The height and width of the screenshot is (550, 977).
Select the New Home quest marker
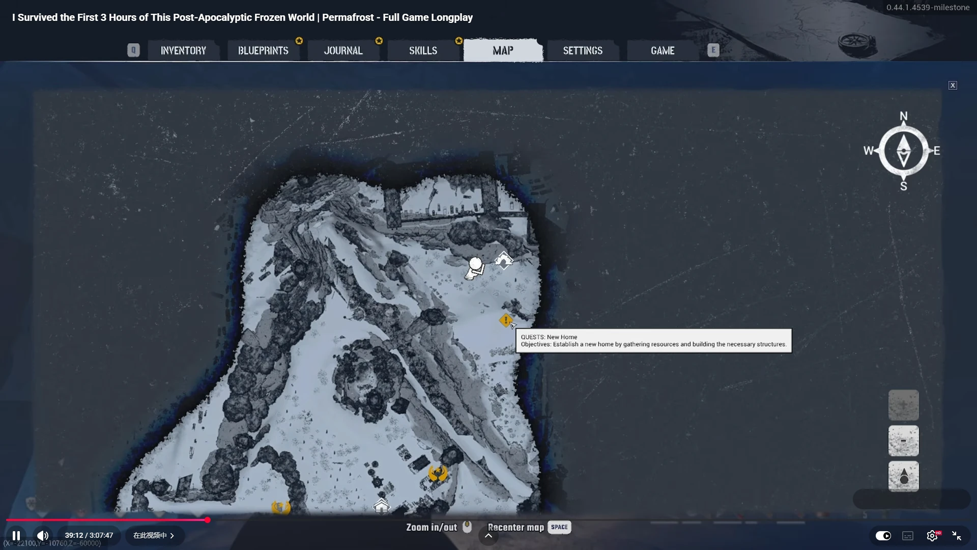(506, 320)
